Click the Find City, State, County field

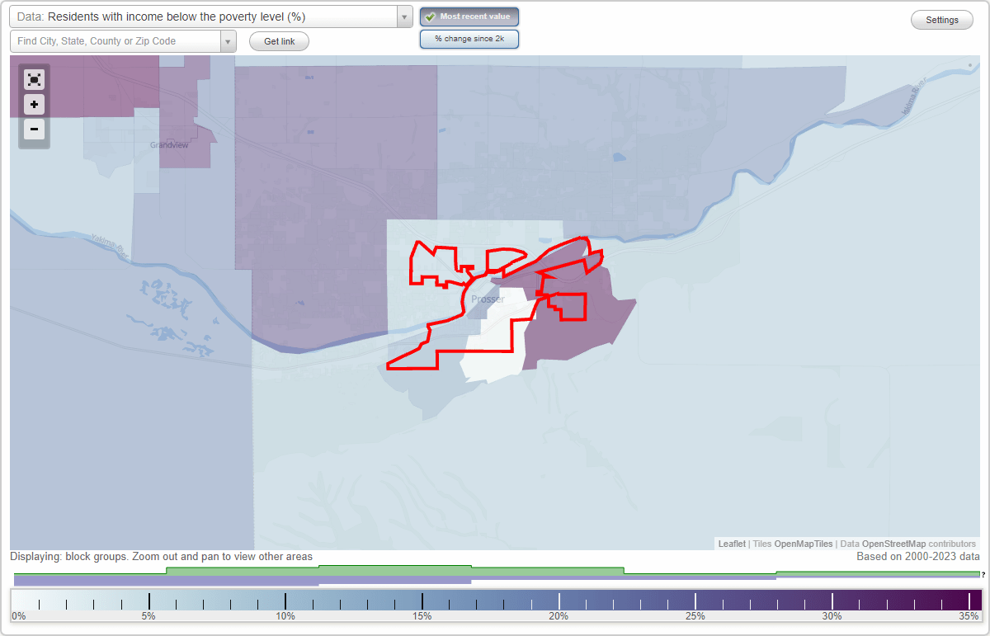115,41
